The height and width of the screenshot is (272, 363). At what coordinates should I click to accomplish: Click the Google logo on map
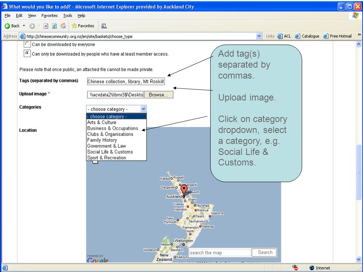click(x=98, y=260)
